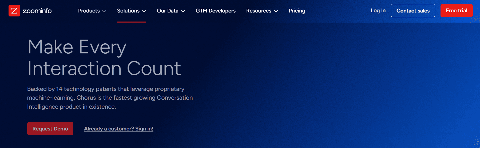Click the Contact sales button

point(413,11)
